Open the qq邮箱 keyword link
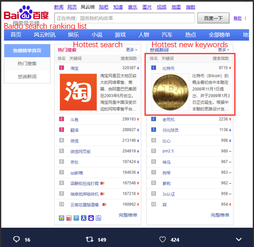254x247 pixels. pos(77,173)
